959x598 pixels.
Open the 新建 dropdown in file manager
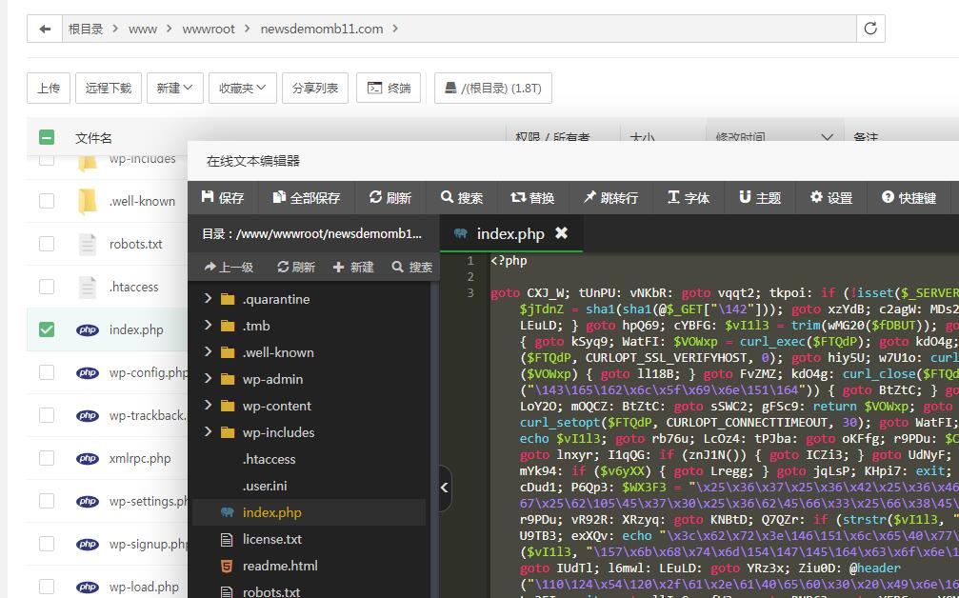coord(175,88)
